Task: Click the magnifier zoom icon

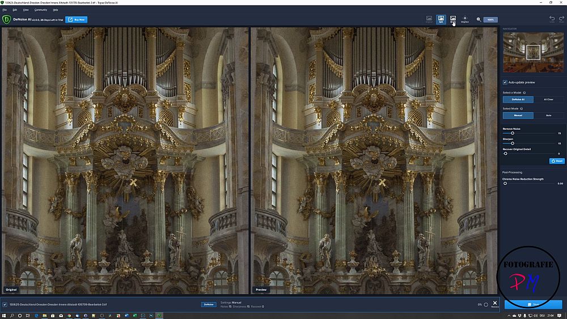Action: point(479,19)
